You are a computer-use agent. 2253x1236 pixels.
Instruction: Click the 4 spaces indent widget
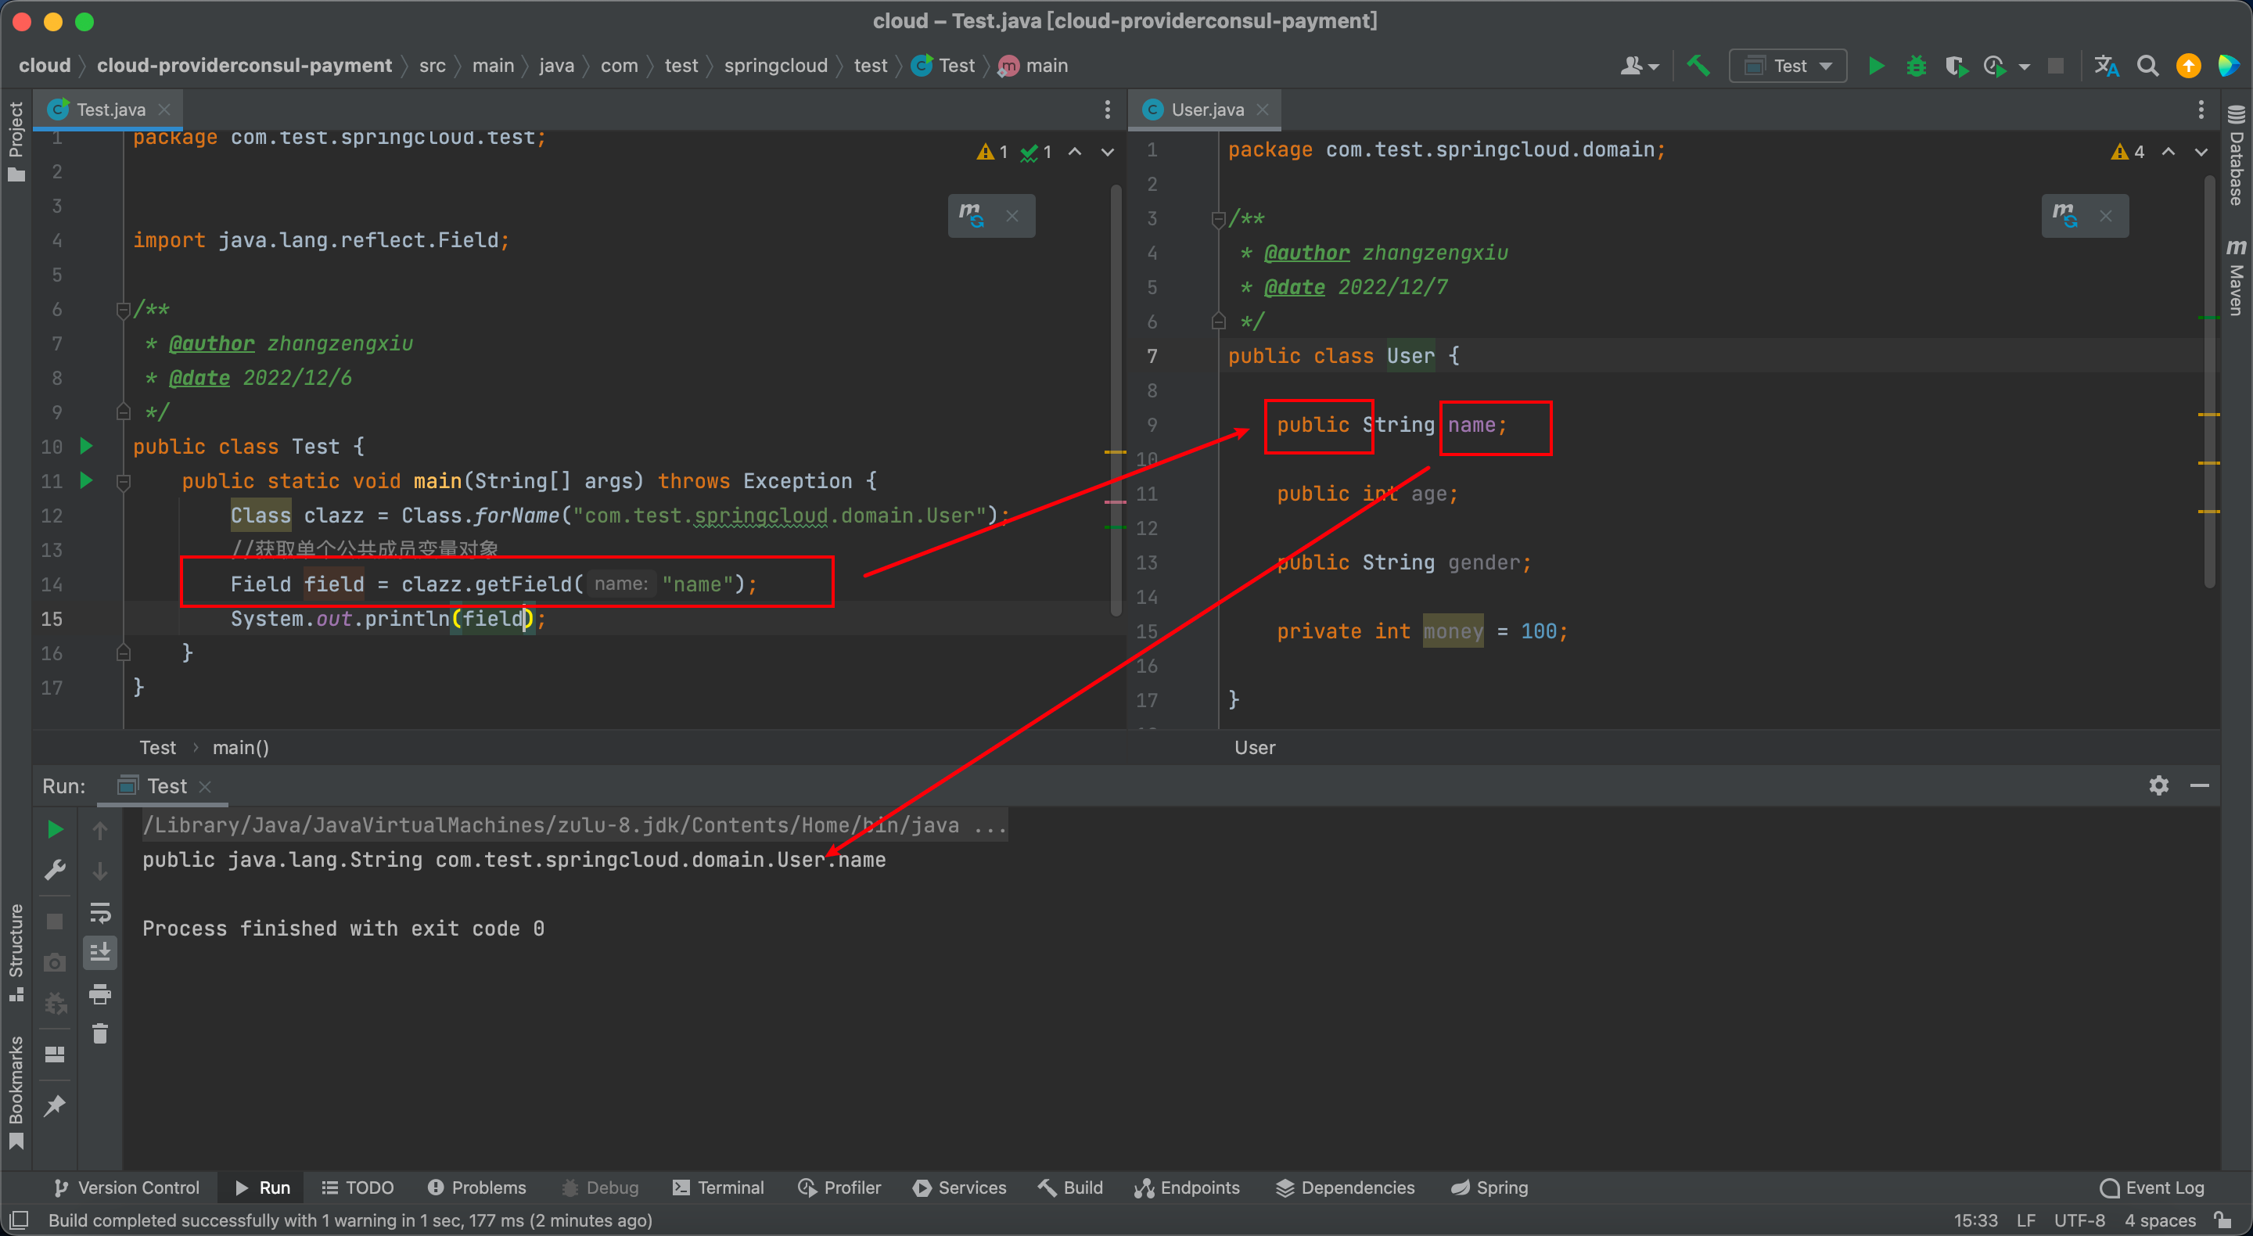tap(2159, 1220)
